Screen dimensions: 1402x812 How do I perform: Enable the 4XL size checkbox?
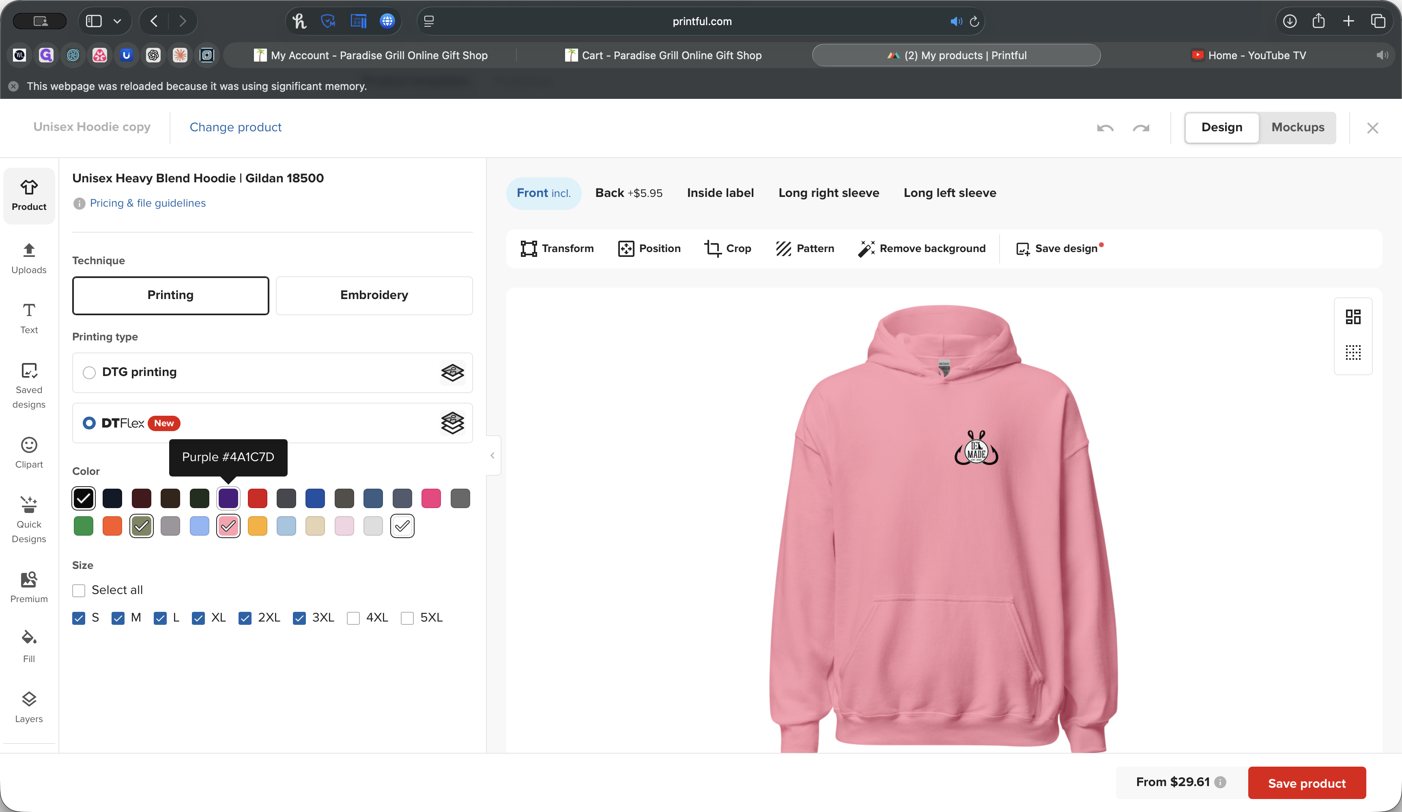pyautogui.click(x=353, y=618)
